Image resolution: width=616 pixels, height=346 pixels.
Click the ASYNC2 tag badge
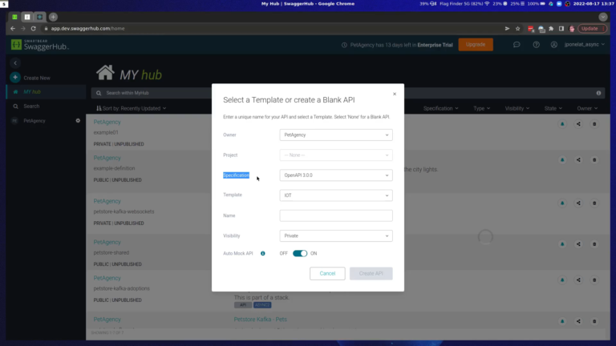pos(262,305)
